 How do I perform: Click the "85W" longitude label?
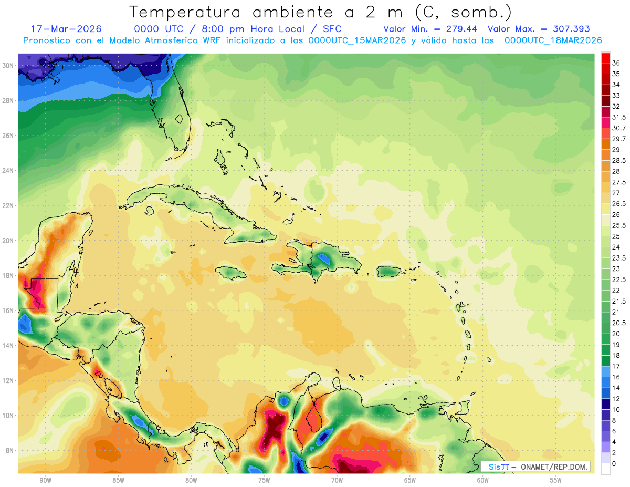[118, 480]
